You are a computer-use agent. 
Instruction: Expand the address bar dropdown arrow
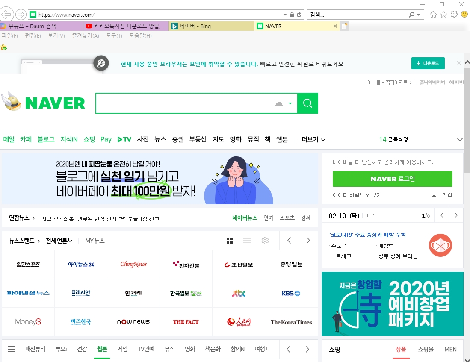285,15
